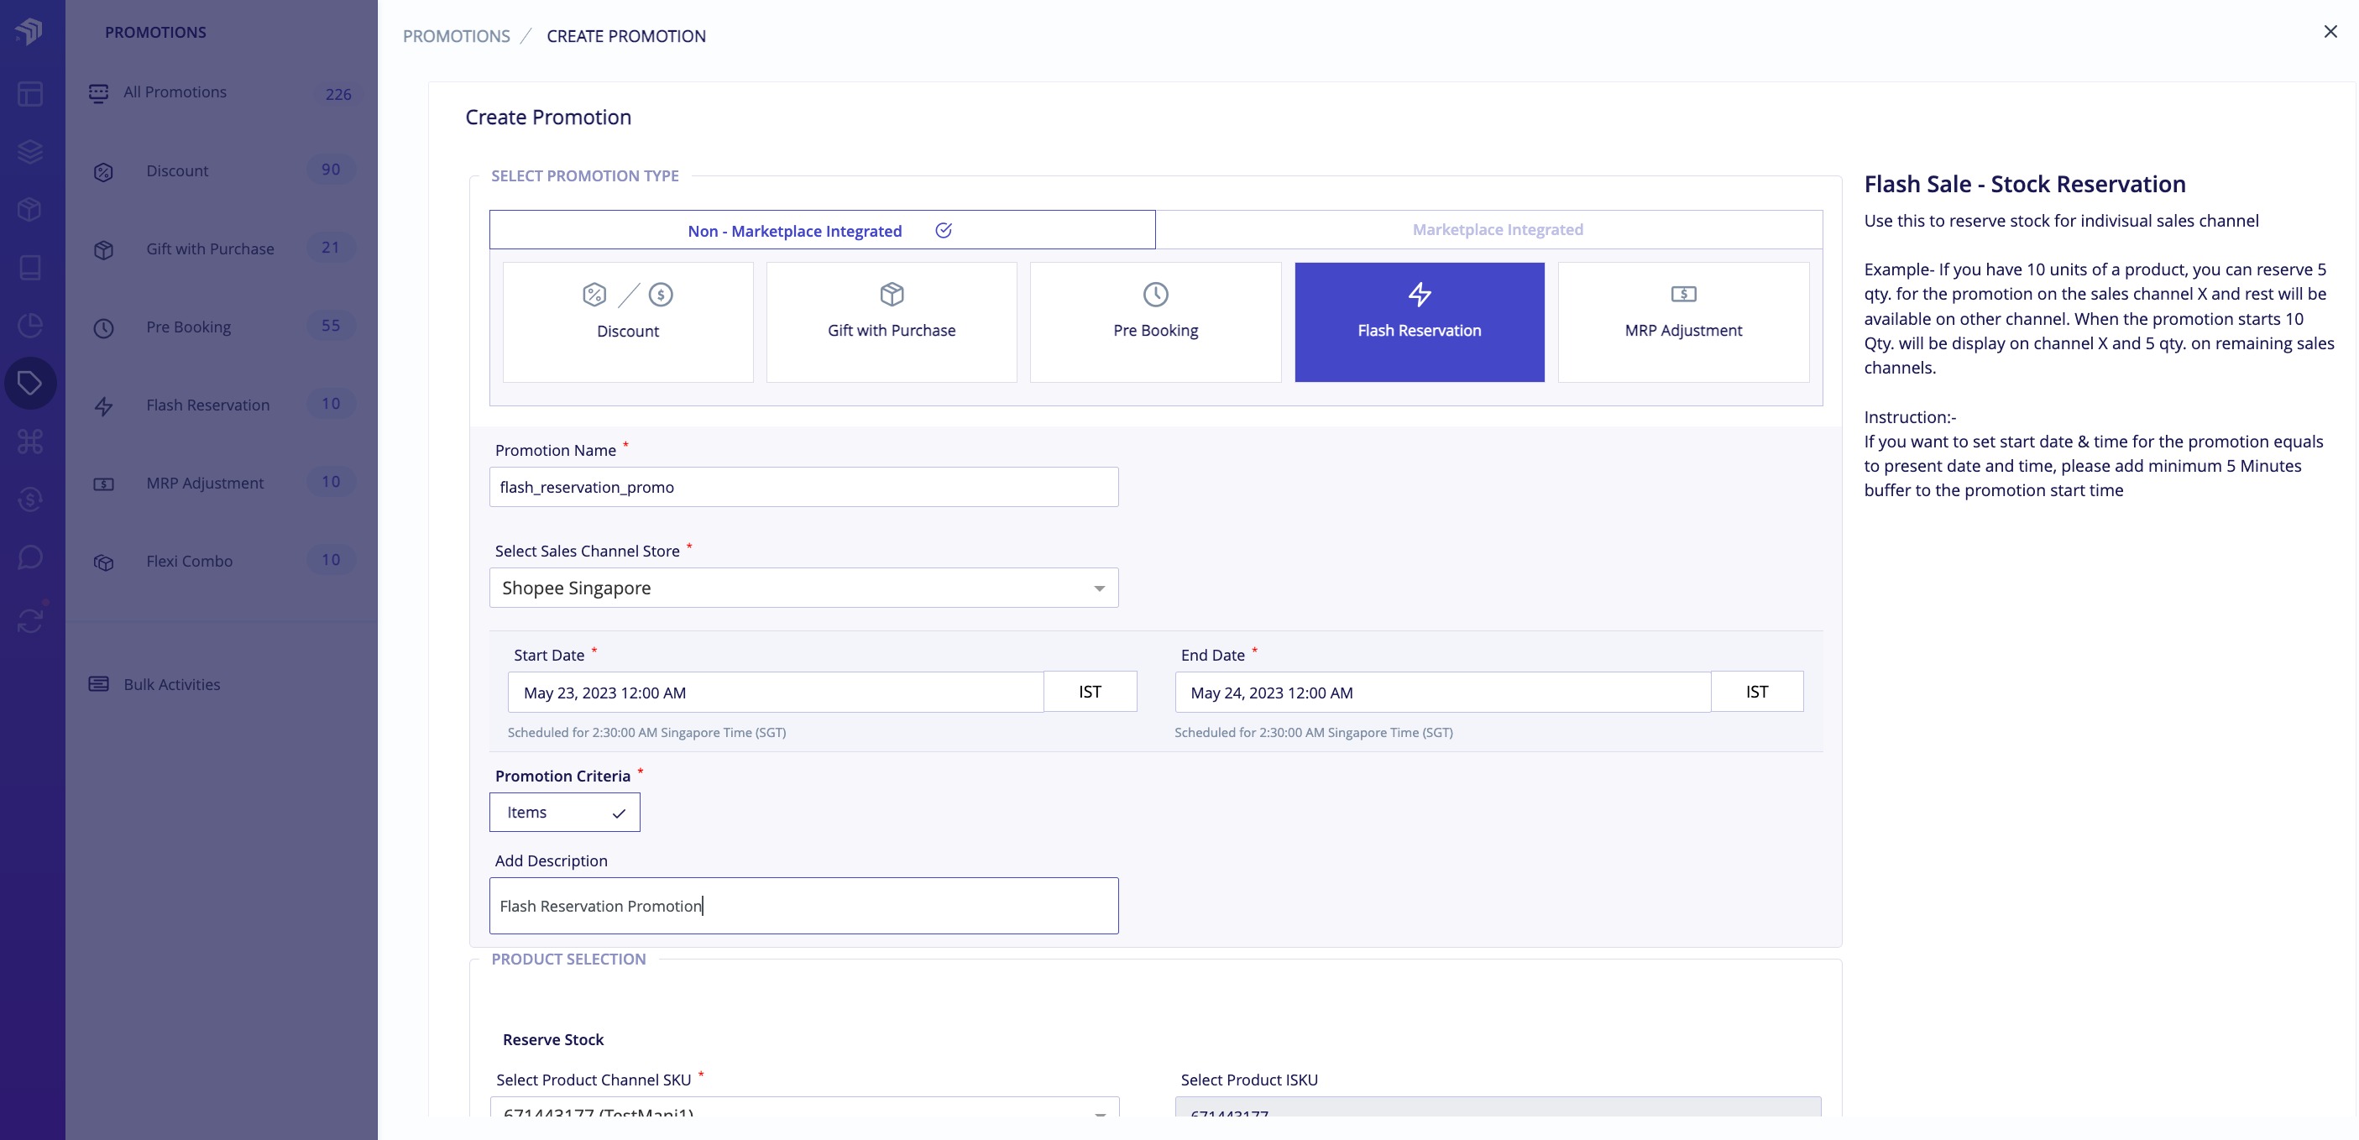
Task: Click the All Promotions list icon
Action: point(99,92)
